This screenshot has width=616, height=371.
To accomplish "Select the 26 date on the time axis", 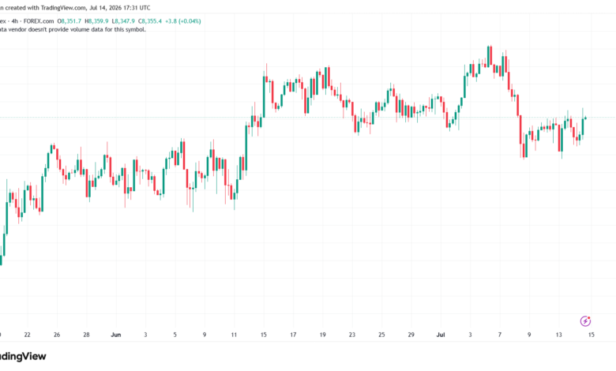I will point(57,335).
